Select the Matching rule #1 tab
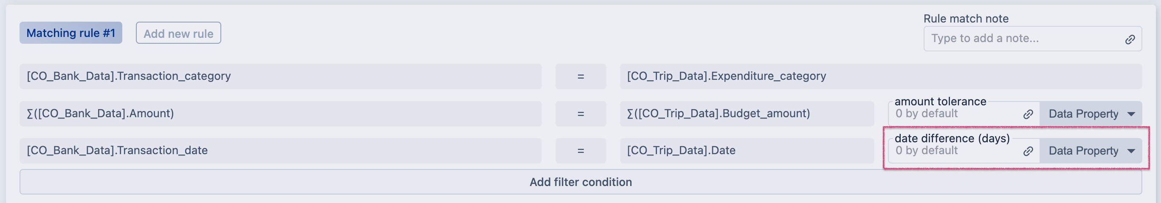The width and height of the screenshot is (1161, 203). [71, 33]
